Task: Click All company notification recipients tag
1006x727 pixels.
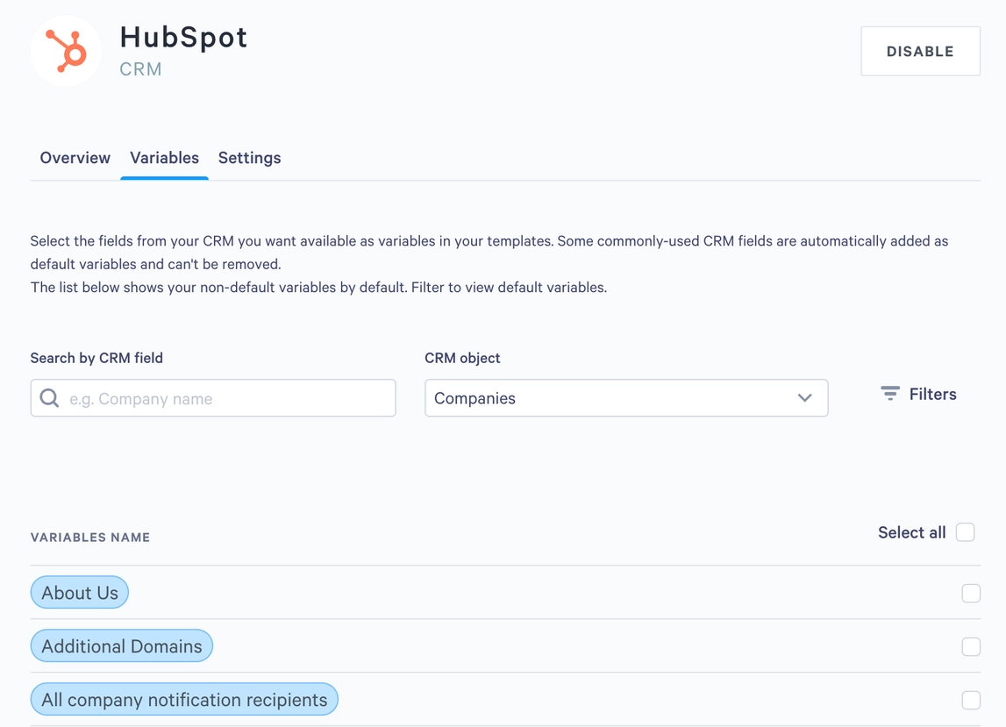Action: [184, 699]
